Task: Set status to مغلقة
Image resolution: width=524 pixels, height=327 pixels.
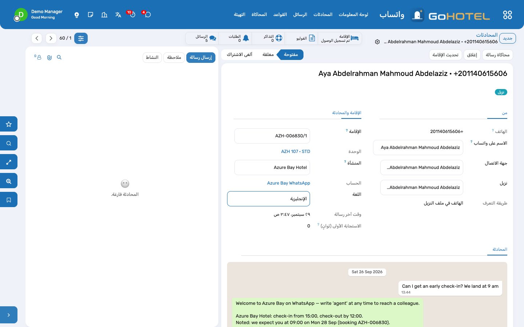Action: coord(268,54)
